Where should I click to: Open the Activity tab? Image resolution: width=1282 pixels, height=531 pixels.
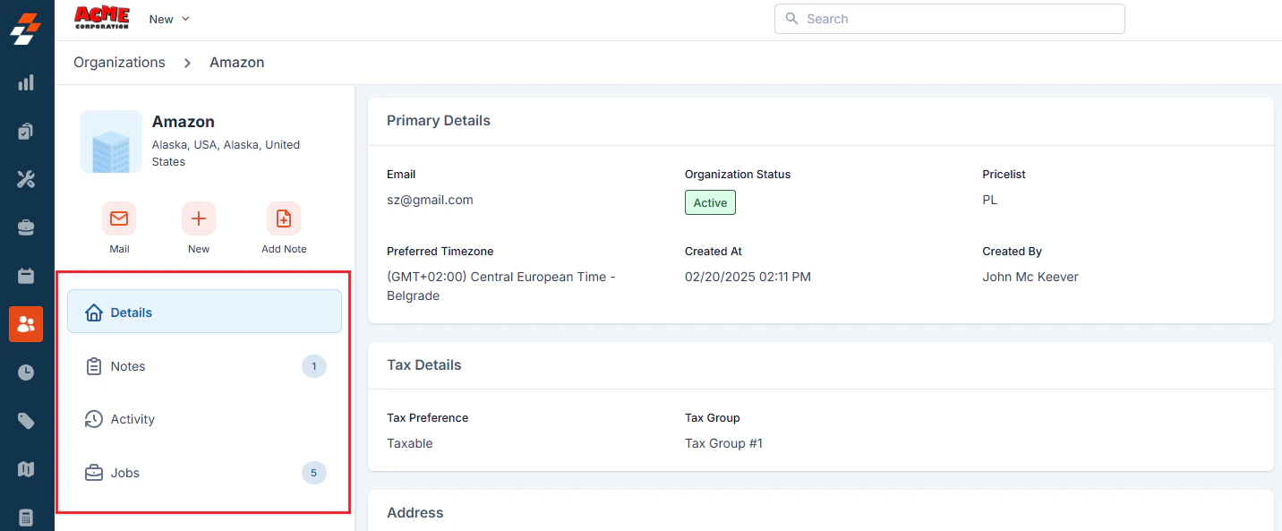click(204, 419)
